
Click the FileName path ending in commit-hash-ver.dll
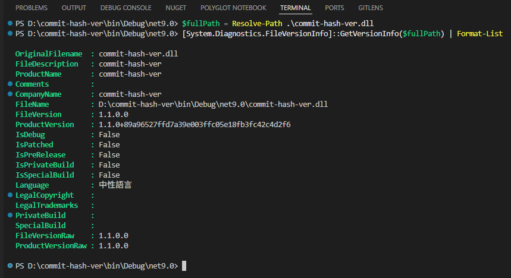(213, 104)
